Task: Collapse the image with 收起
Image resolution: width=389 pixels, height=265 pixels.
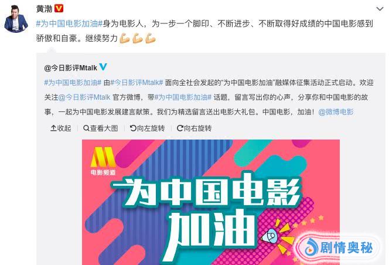Action: tap(60, 128)
